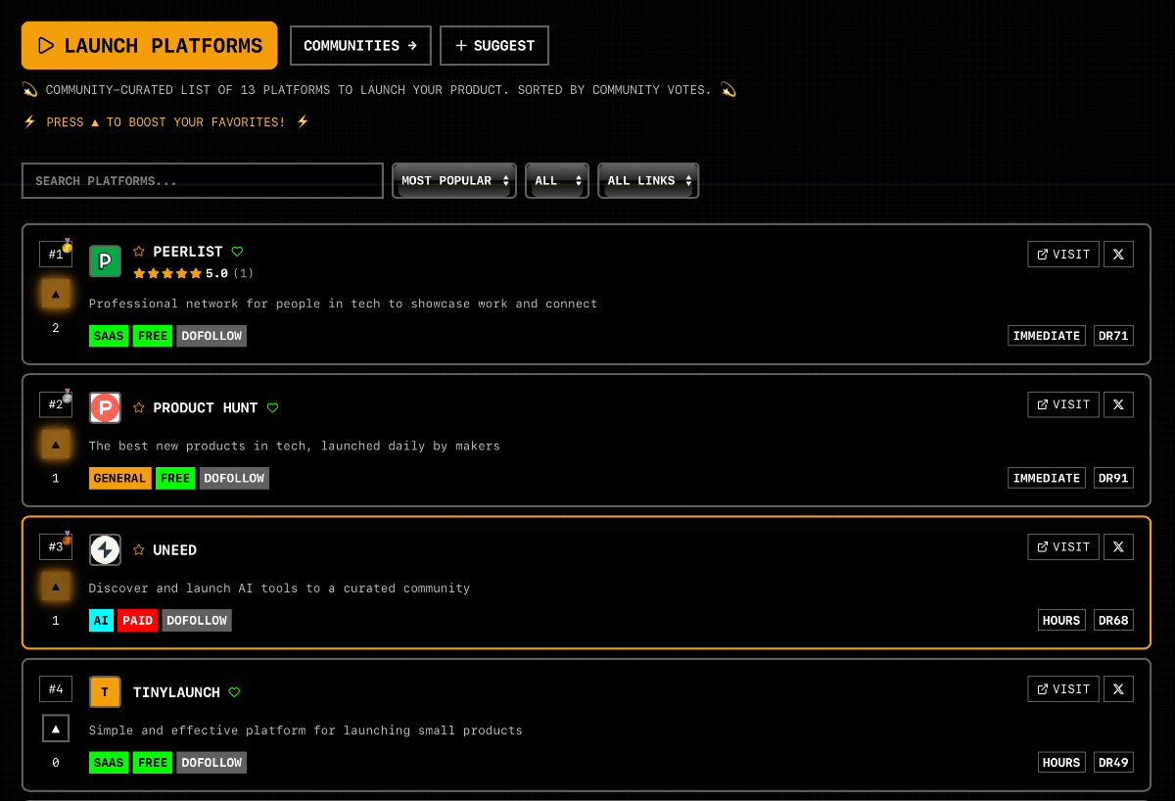This screenshot has height=801, width=1175.
Task: Click the DR91 badge
Action: point(1113,478)
